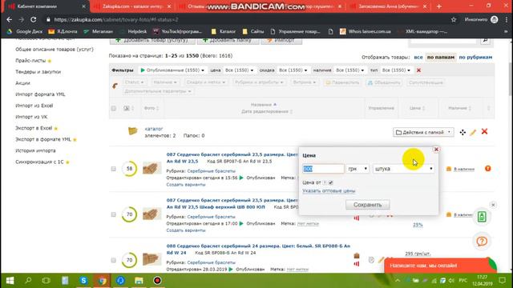Open File Explorer from the taskbar
This screenshot has height=288, width=513.
(139, 281)
